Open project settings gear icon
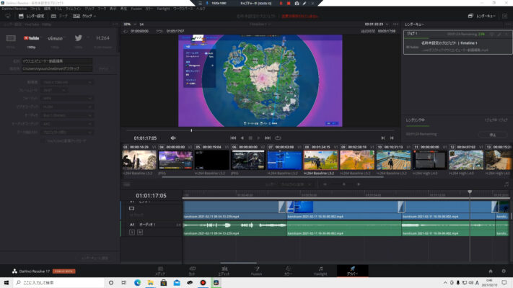 (x=504, y=271)
